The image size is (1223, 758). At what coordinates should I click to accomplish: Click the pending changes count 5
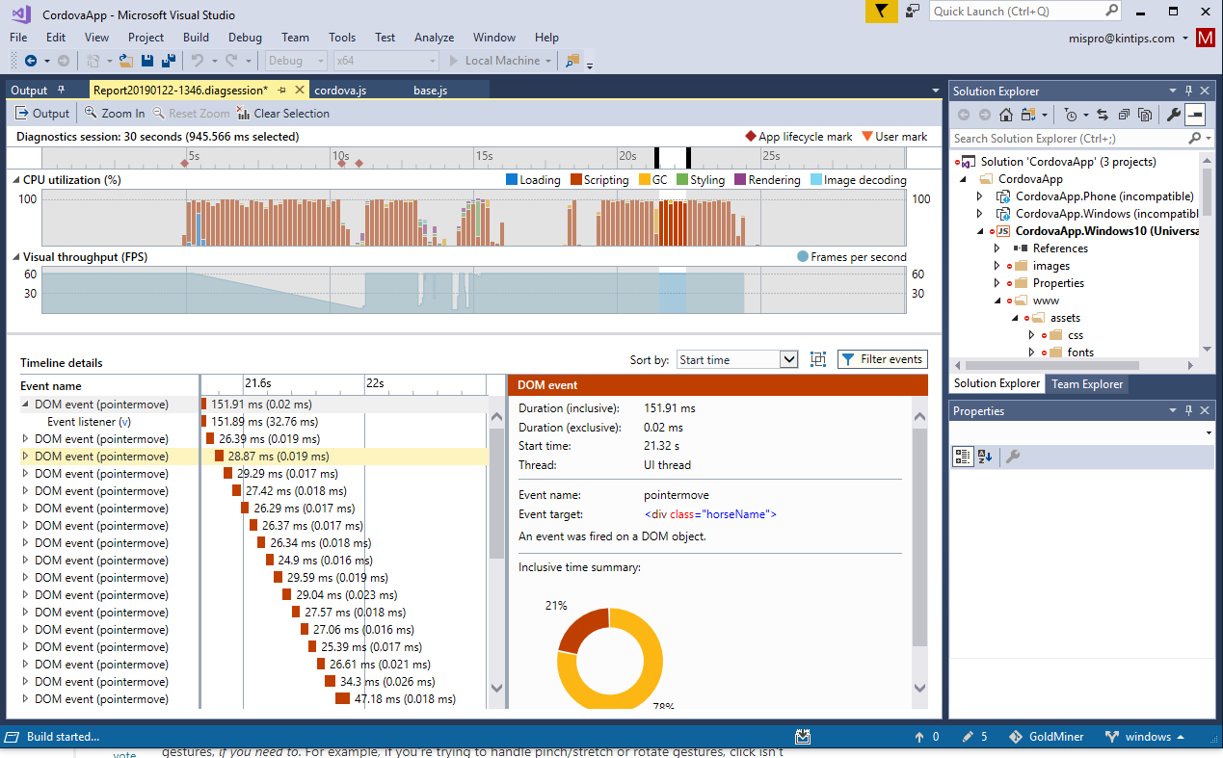click(x=974, y=737)
